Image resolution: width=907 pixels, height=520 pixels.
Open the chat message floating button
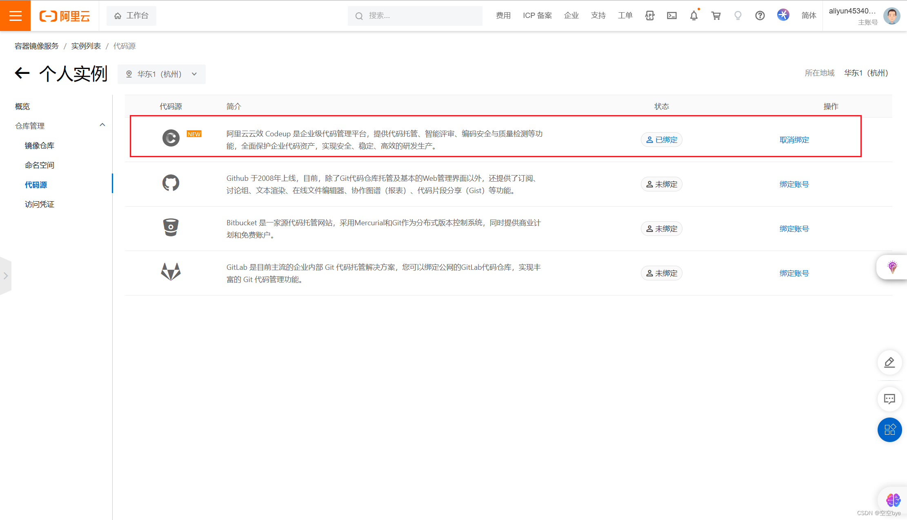click(x=889, y=399)
